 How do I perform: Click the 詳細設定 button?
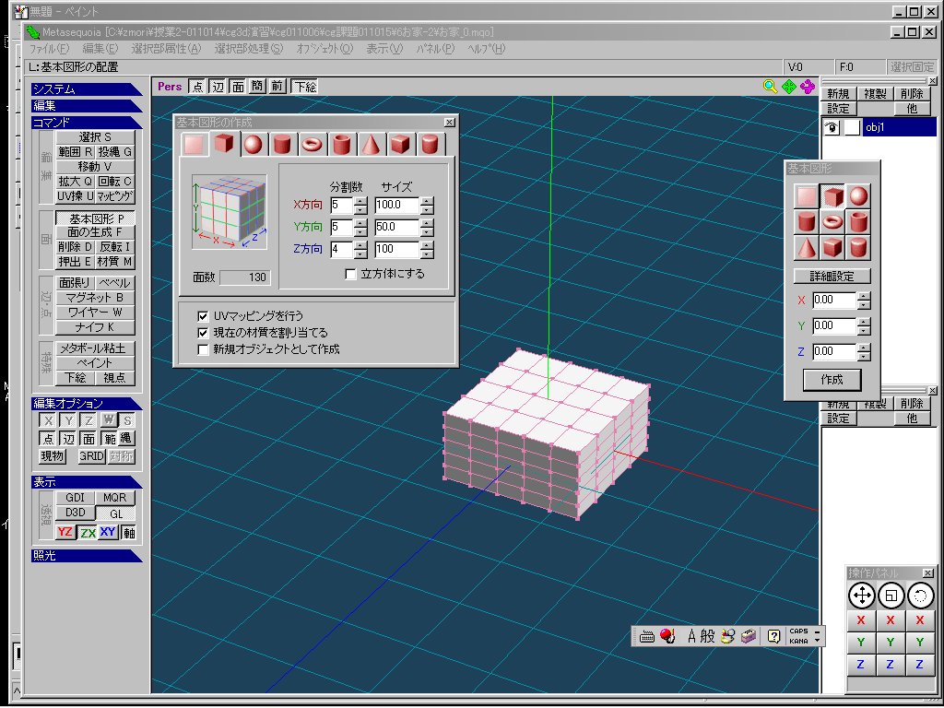pos(832,277)
